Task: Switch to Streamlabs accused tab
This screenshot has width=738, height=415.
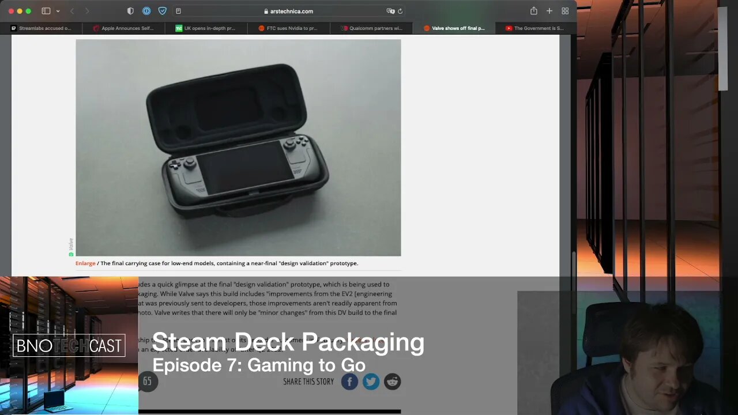Action: 42,28
